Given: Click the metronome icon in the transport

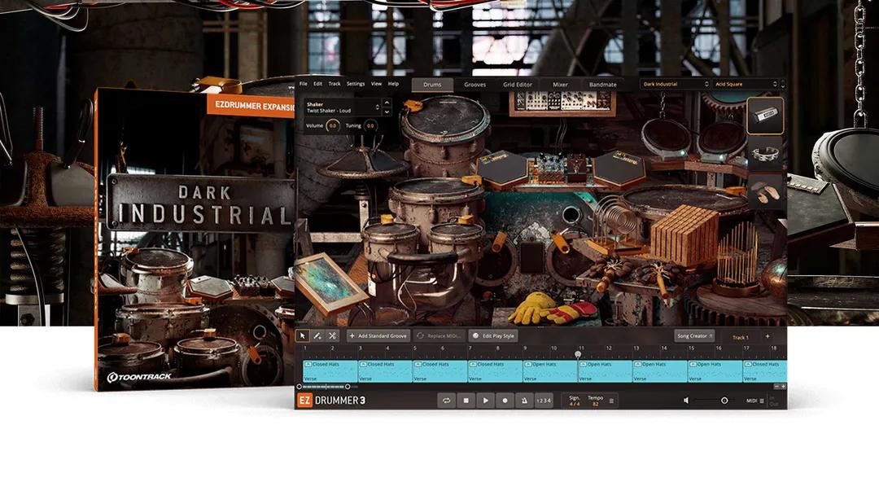Looking at the screenshot, I should (x=524, y=401).
